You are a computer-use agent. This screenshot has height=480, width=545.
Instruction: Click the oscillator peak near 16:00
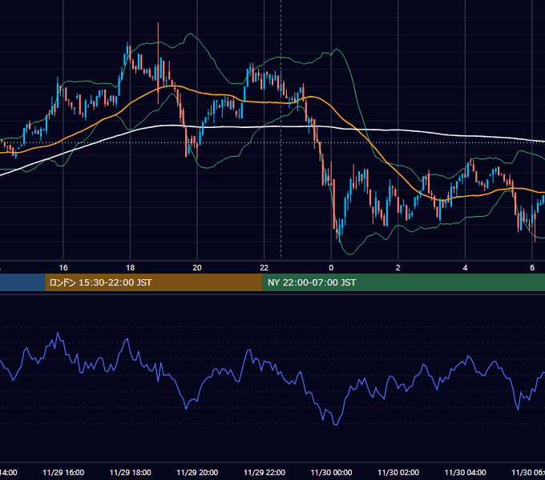coord(58,334)
